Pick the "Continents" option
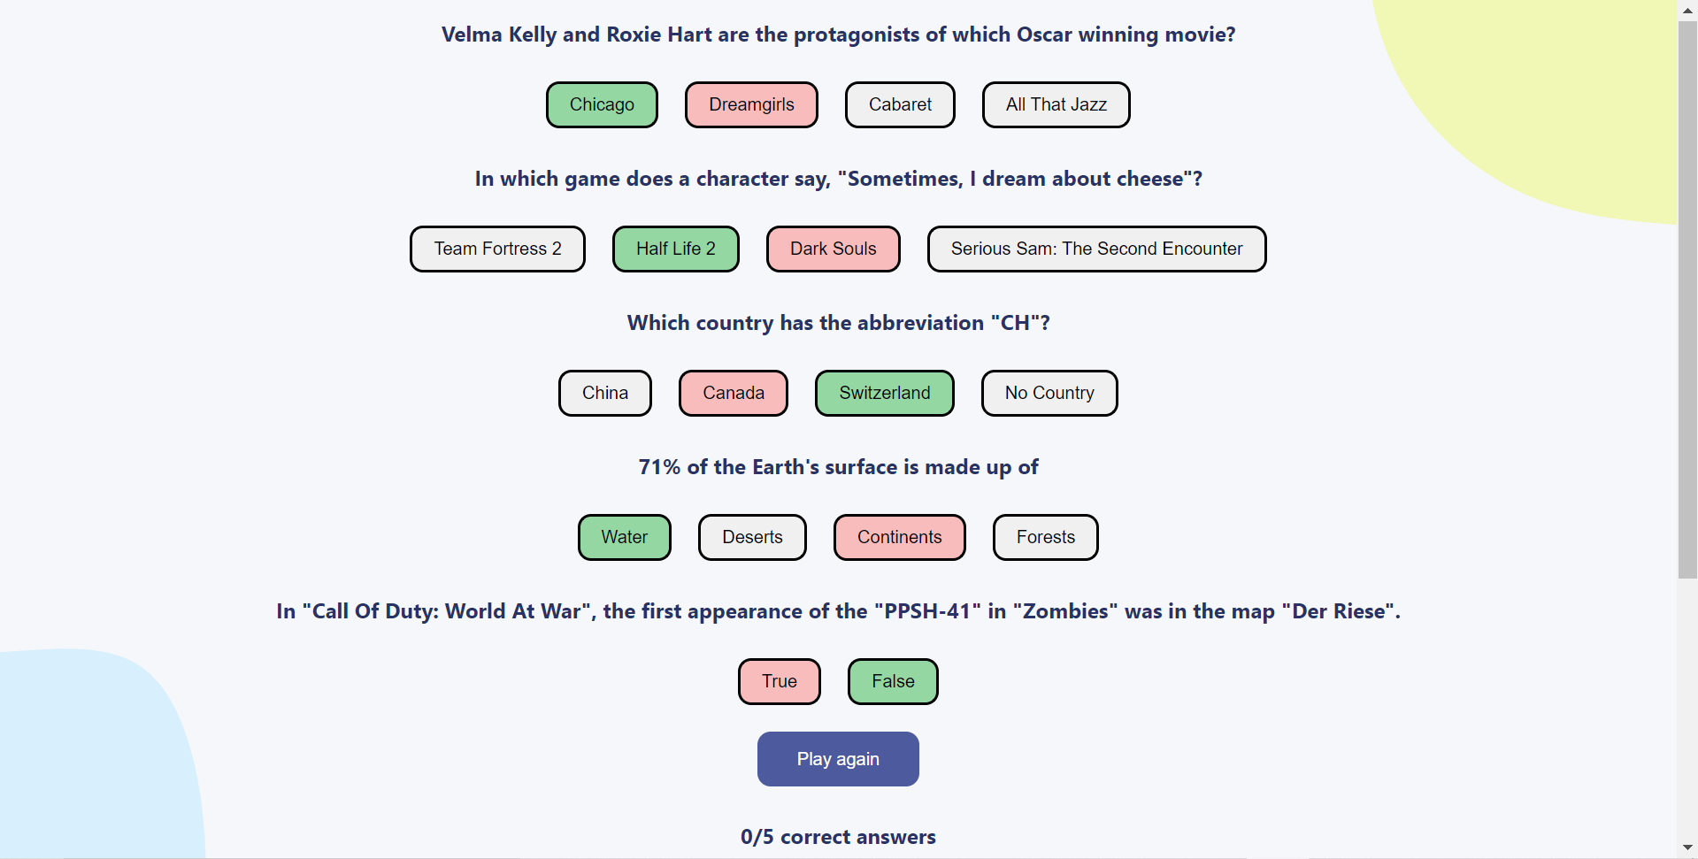1698x859 pixels. tap(899, 537)
